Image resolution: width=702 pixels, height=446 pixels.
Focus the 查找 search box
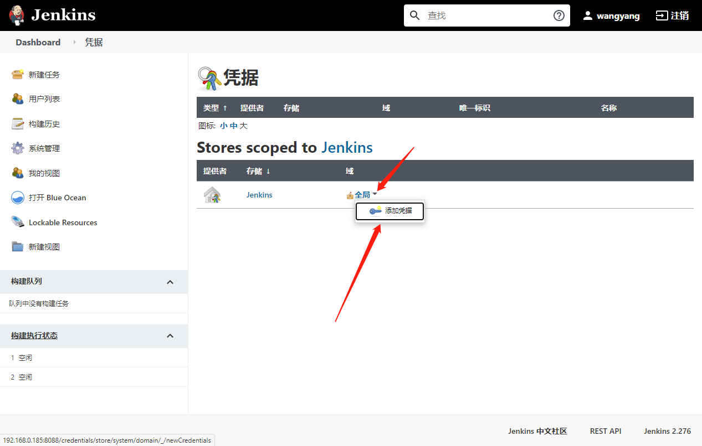tap(488, 15)
